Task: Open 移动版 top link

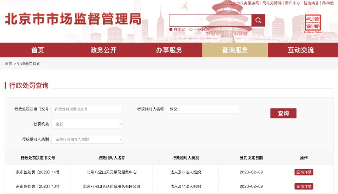Action: [328, 3]
